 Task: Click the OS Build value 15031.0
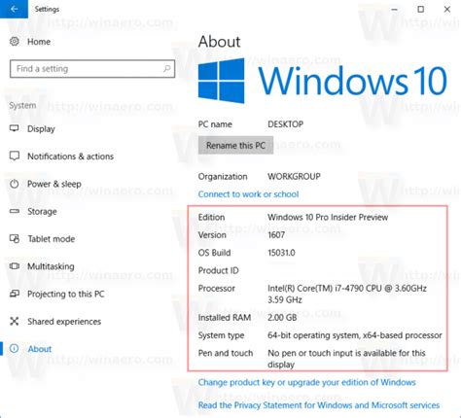(281, 253)
